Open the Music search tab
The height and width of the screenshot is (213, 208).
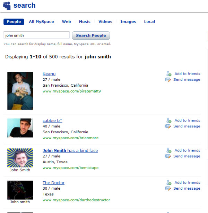click(85, 22)
